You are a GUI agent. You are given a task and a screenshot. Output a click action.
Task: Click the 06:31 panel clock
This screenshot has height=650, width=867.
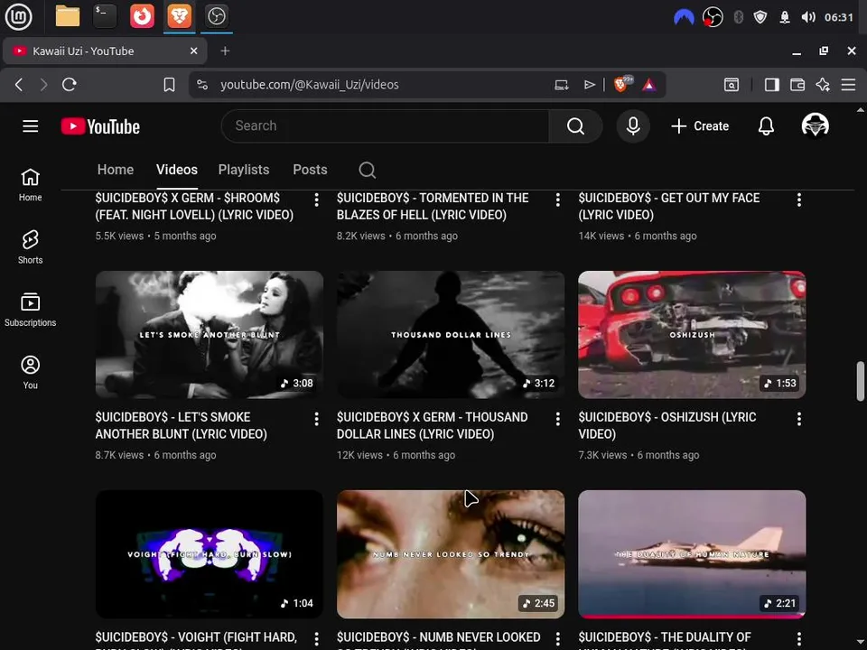click(839, 17)
